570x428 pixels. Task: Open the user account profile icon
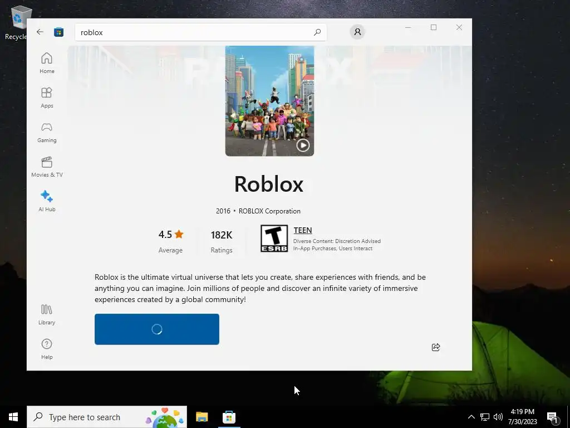[357, 32]
